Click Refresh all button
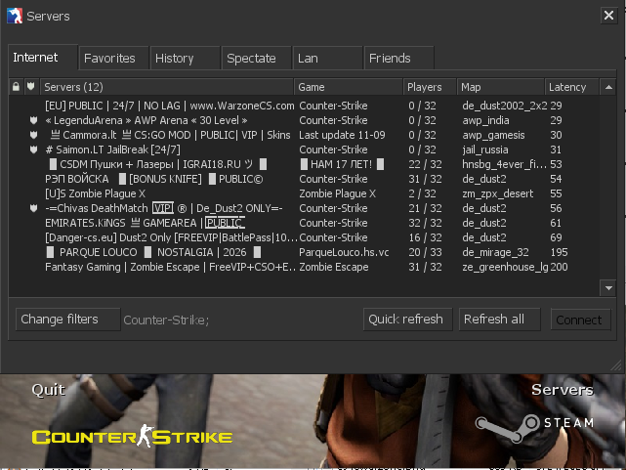The image size is (626, 470). tap(493, 320)
